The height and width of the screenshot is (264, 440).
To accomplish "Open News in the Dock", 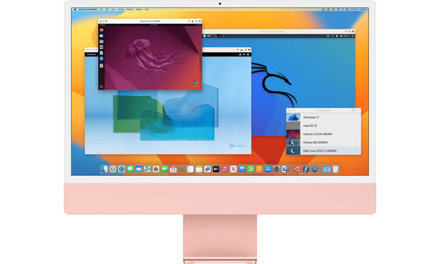I will [233, 169].
